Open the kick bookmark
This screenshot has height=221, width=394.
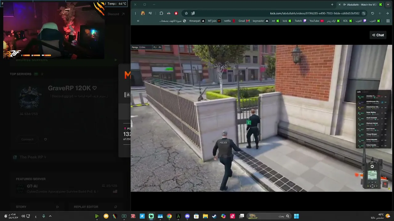point(287,21)
